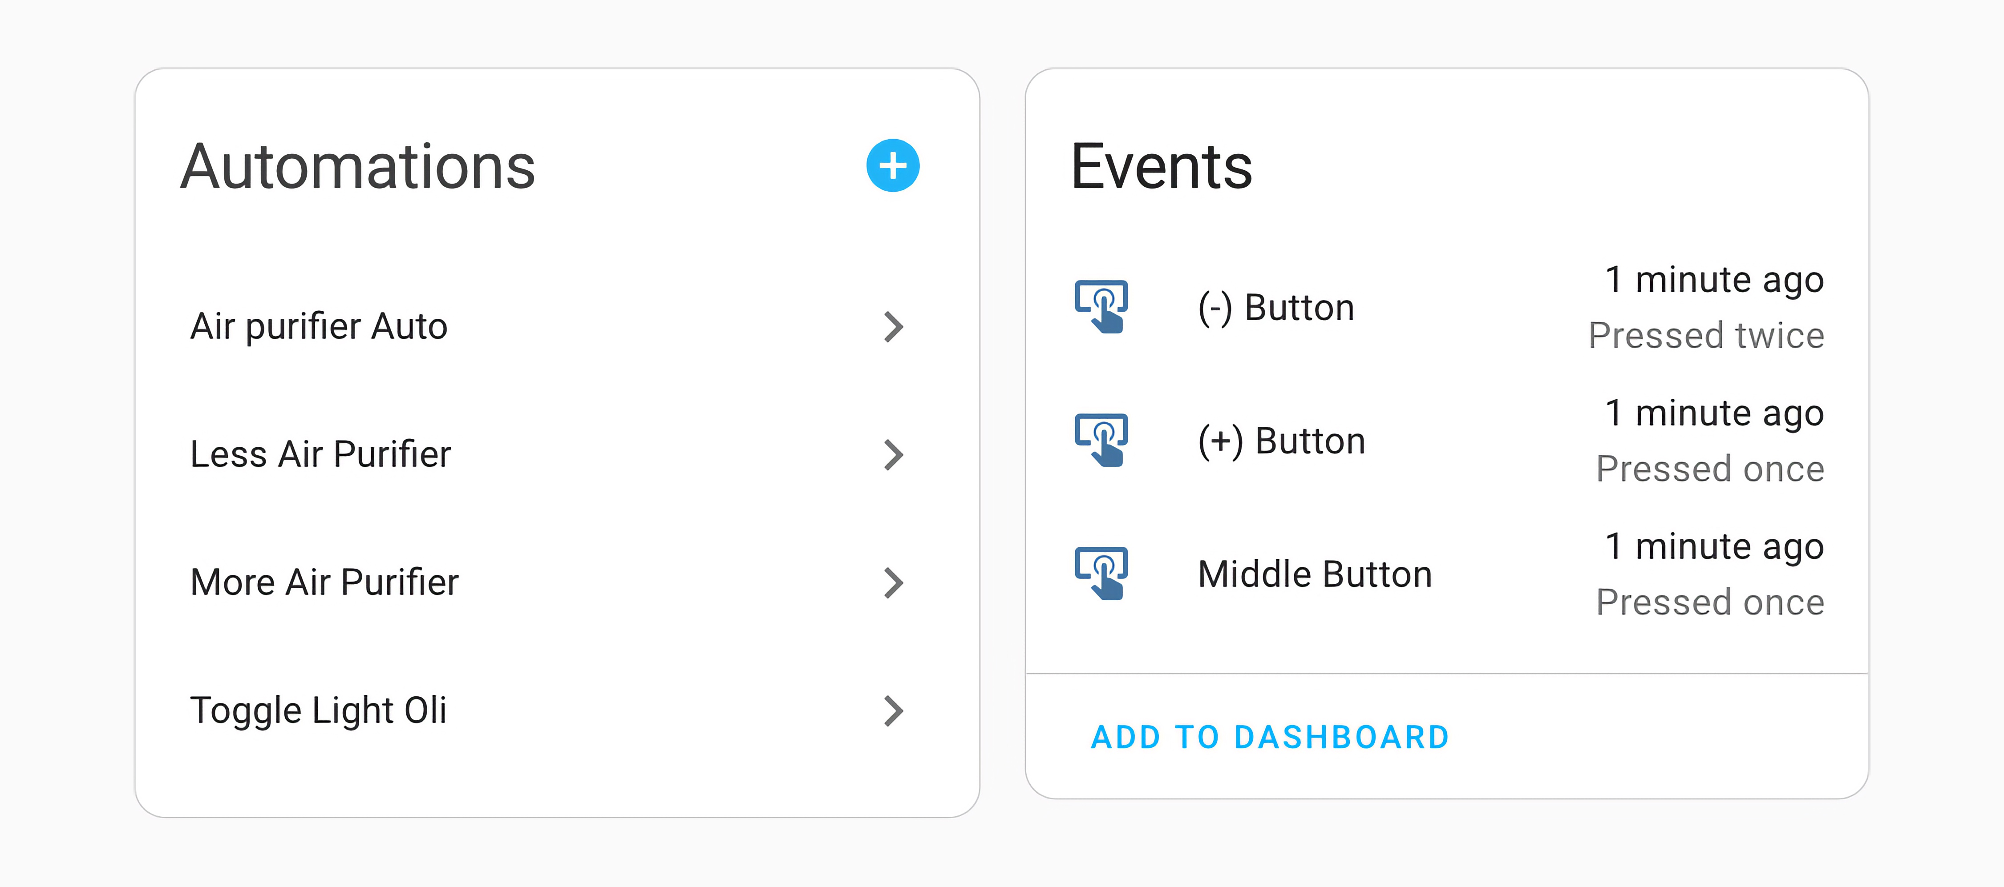Click Pressed once state of Middle Button
Image resolution: width=2004 pixels, height=887 pixels.
[1710, 602]
